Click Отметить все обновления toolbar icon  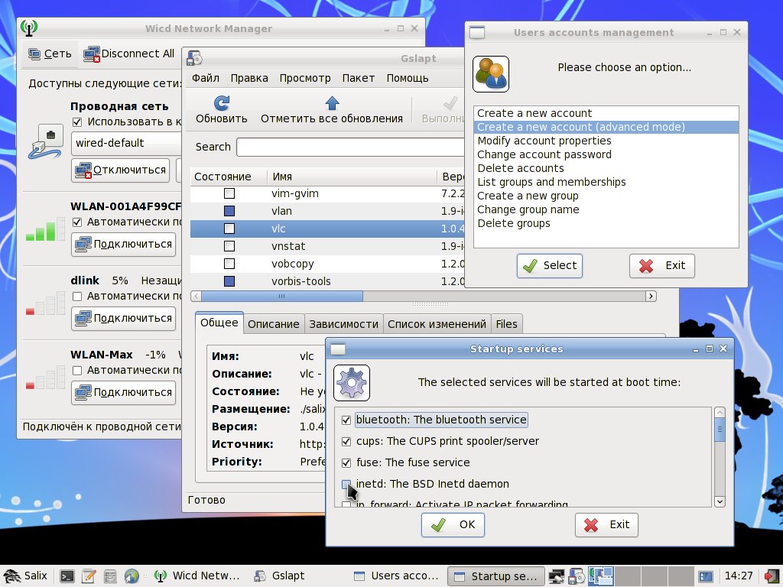(332, 103)
